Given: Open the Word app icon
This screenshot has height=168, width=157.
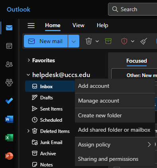Looking at the screenshot, I should pos(9,119).
